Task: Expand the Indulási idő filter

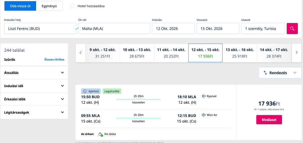Action: (x=34, y=86)
